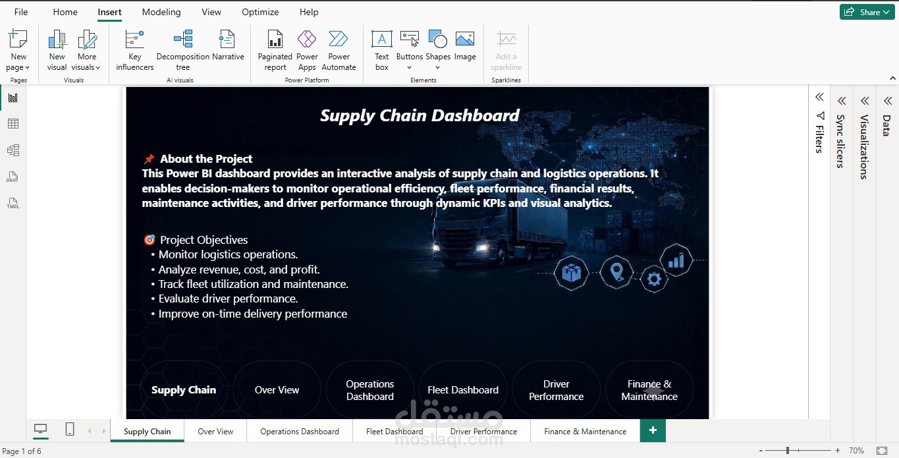
Task: Expand the Visualizations pane
Action: (865, 101)
